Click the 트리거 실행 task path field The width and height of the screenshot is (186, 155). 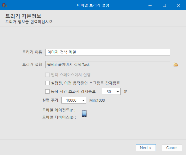click(x=108, y=64)
